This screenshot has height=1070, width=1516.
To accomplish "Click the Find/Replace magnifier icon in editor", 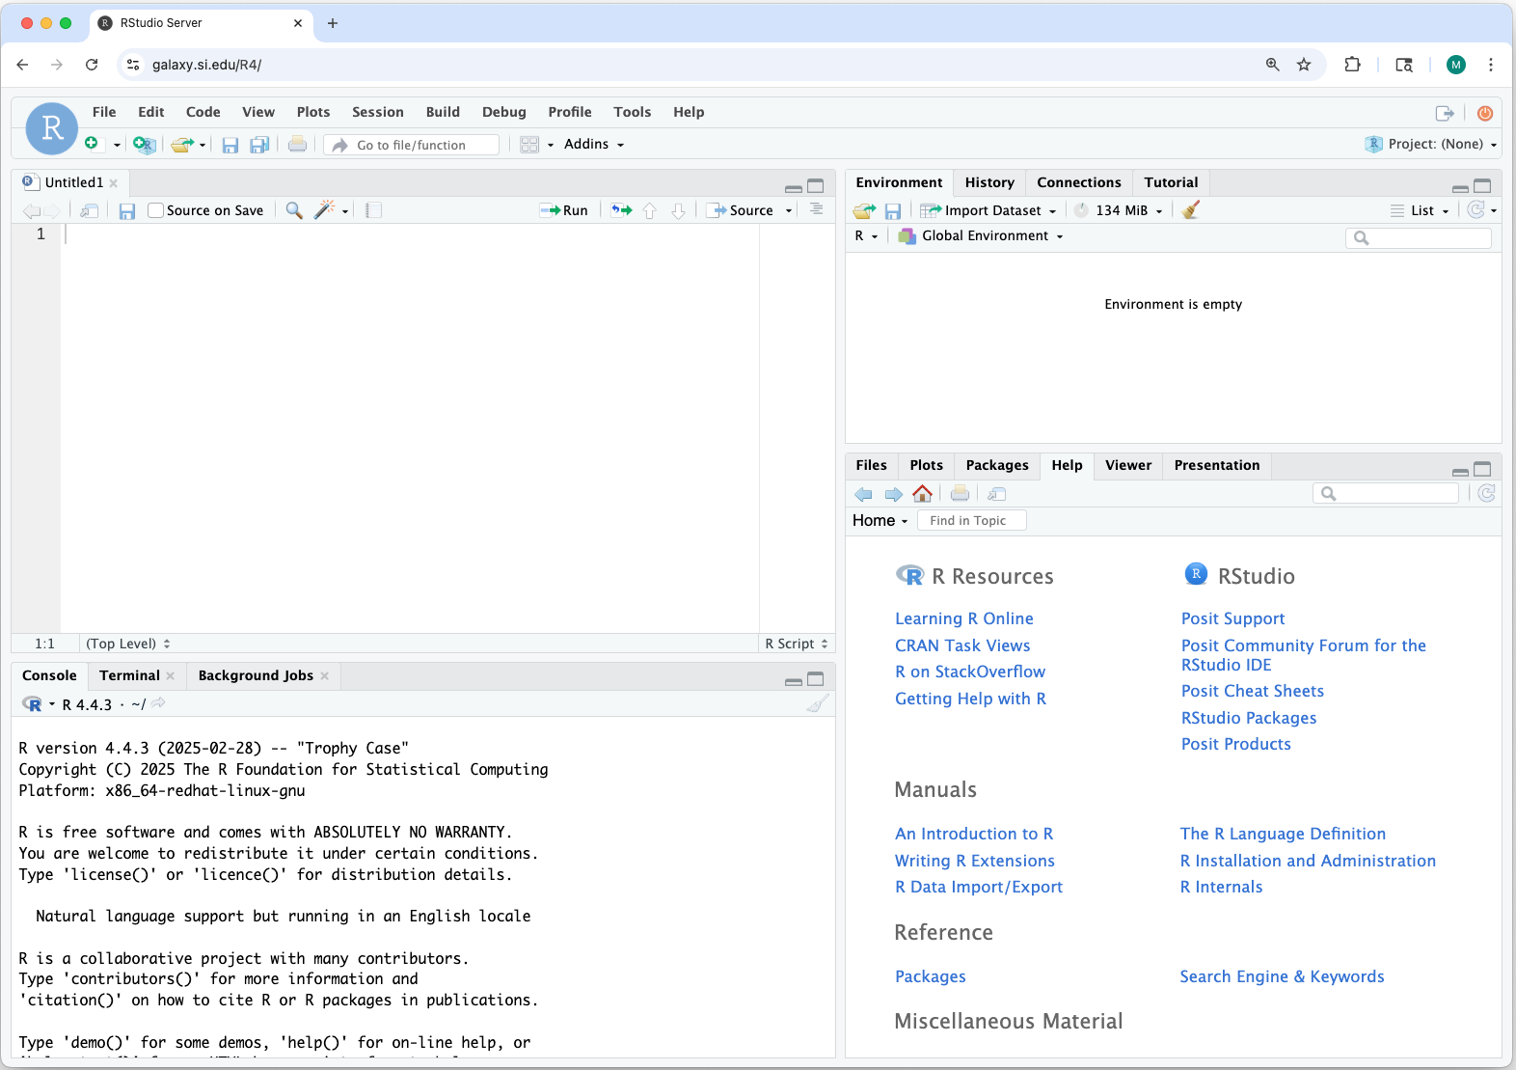I will (x=294, y=210).
